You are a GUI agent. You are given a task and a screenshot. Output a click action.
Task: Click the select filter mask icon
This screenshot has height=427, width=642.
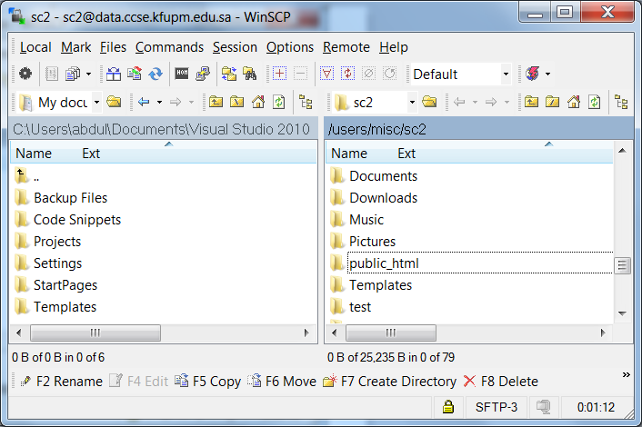coord(326,74)
